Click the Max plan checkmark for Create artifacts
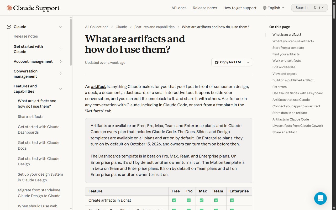 click(x=202, y=200)
